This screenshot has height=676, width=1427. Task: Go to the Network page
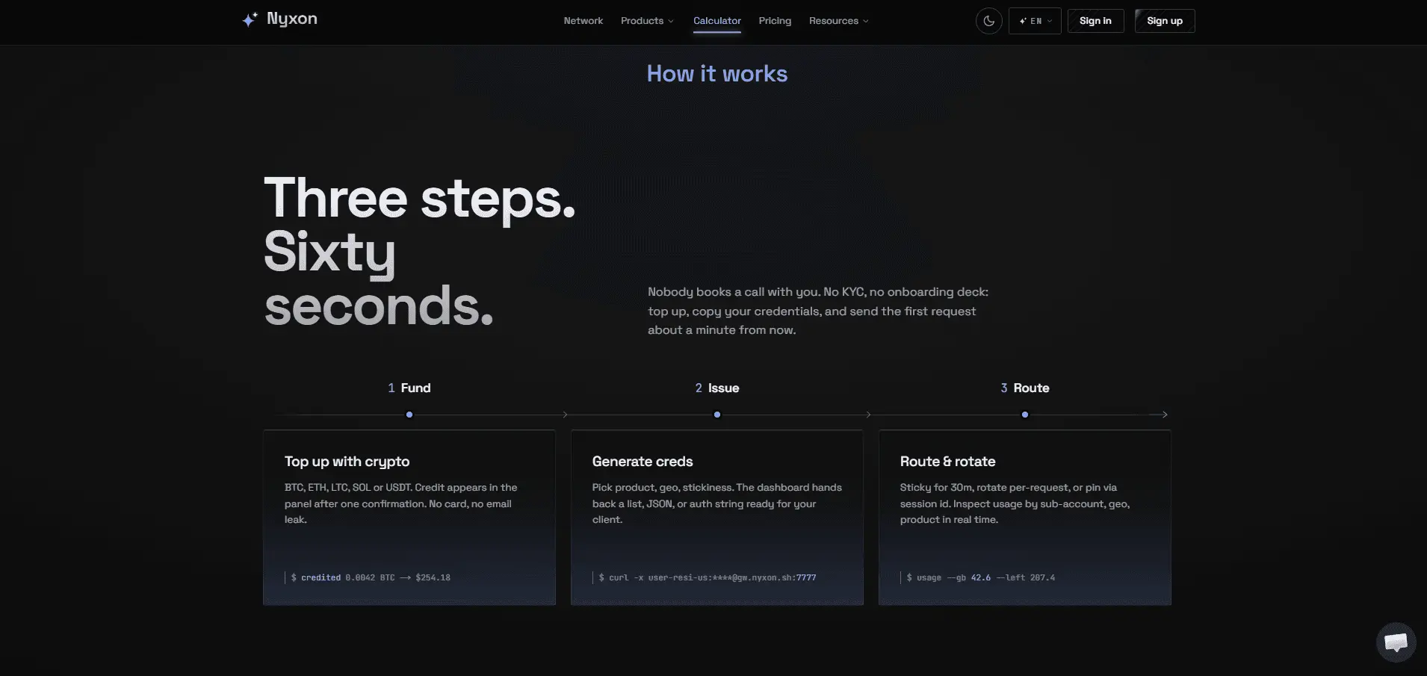coord(583,21)
